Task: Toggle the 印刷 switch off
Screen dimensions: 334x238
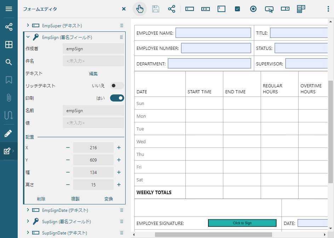Action: click(117, 98)
